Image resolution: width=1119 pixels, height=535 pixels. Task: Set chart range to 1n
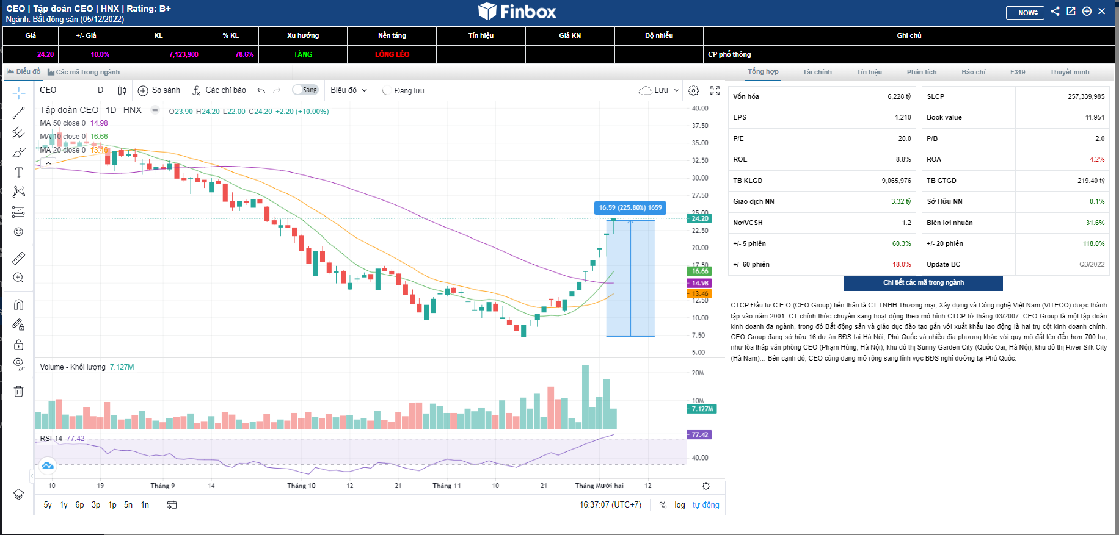145,505
